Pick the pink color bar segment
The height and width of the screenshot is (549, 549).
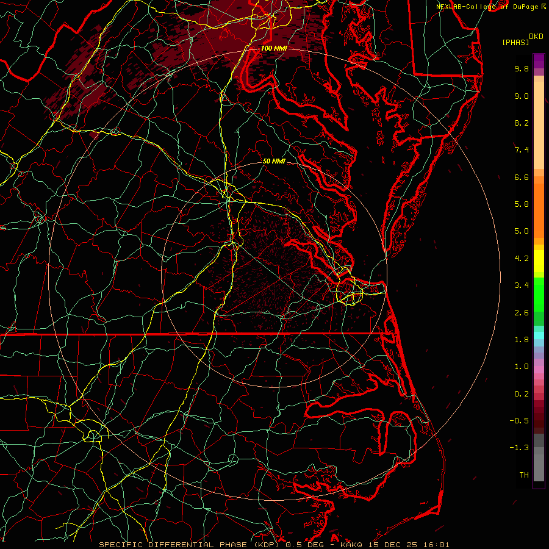[539, 370]
